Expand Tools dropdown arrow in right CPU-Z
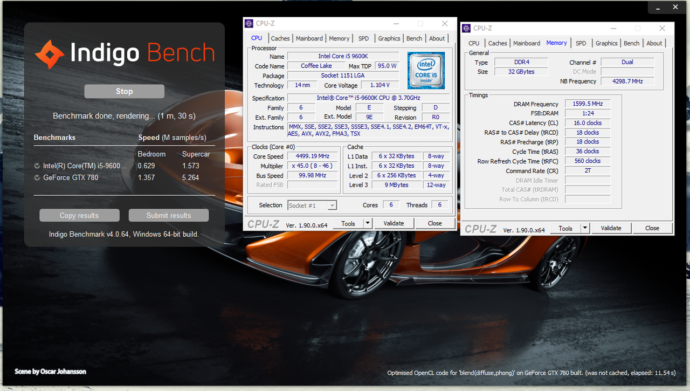This screenshot has width=690, height=391. [x=585, y=228]
